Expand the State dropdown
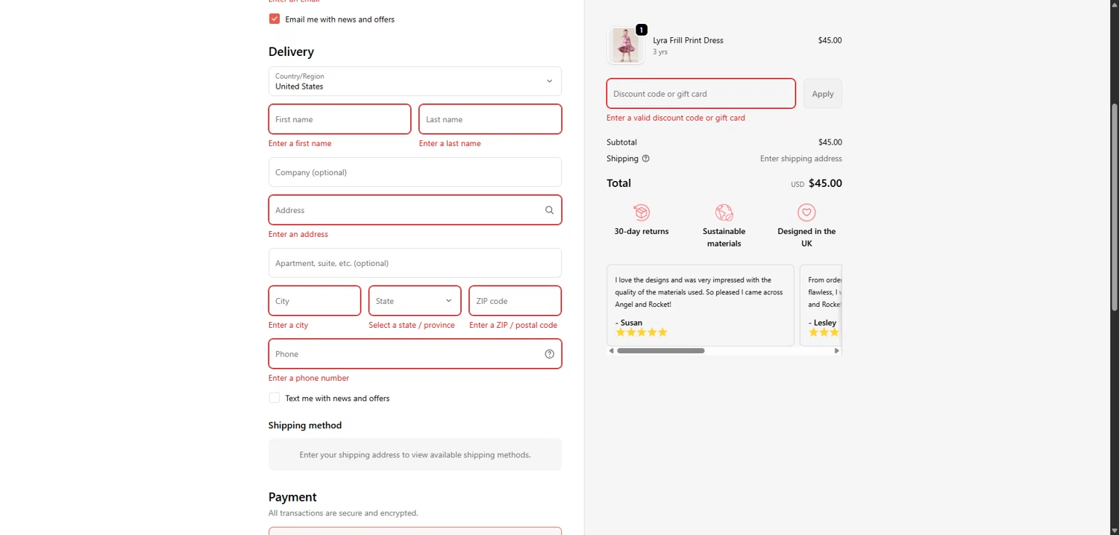Screen dimensions: 1119x535 click(415, 301)
